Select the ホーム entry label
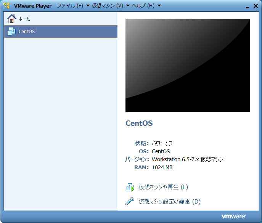Screen dimensions: 262x223 click(24, 19)
